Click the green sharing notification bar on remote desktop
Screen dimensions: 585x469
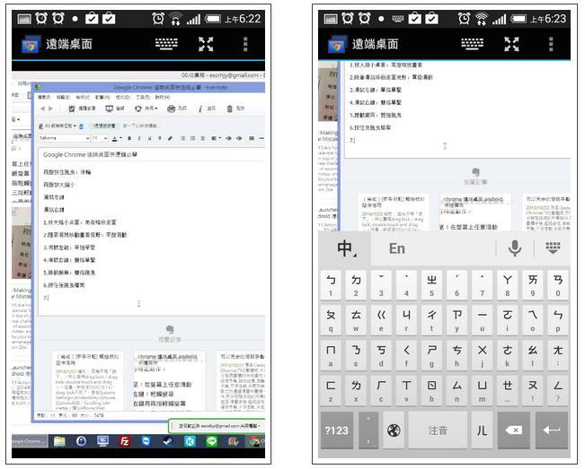coord(217,426)
